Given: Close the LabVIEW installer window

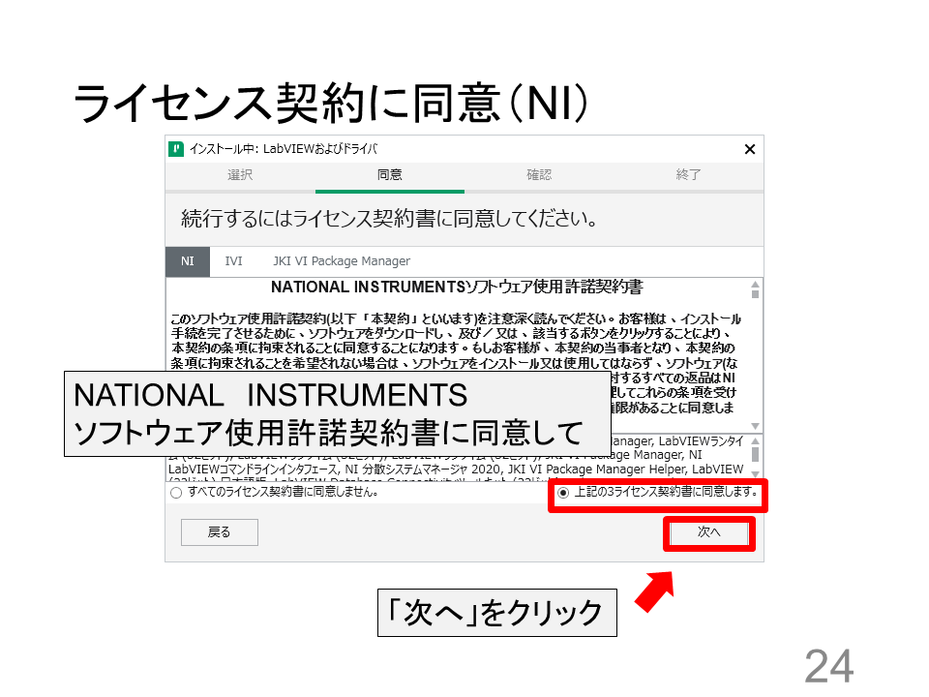Looking at the screenshot, I should point(749,149).
